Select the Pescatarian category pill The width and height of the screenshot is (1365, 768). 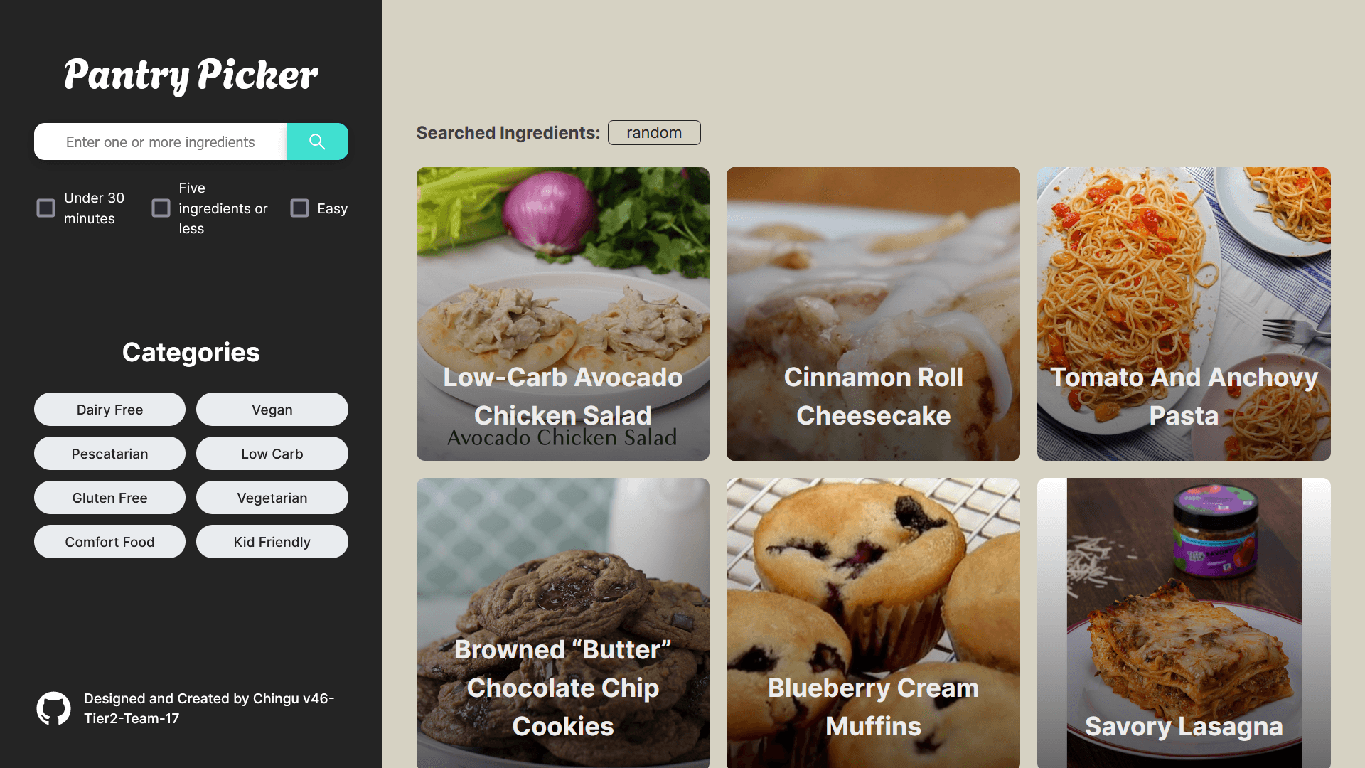tap(109, 453)
